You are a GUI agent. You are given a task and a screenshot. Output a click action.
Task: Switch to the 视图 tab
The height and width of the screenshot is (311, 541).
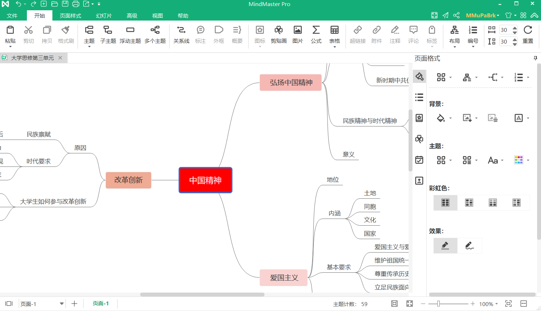pos(158,16)
